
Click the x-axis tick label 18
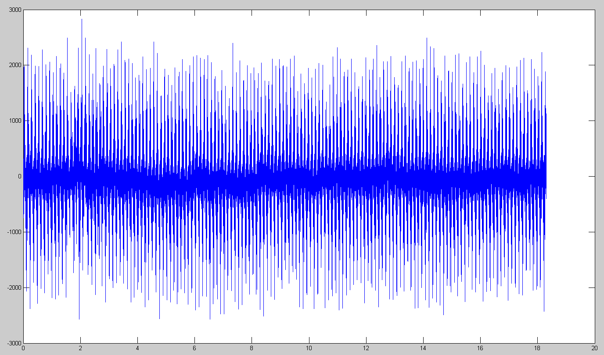(x=537, y=348)
